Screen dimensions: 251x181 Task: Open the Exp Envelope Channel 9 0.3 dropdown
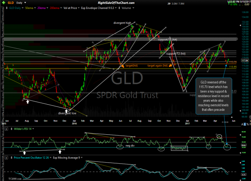click(x=116, y=8)
